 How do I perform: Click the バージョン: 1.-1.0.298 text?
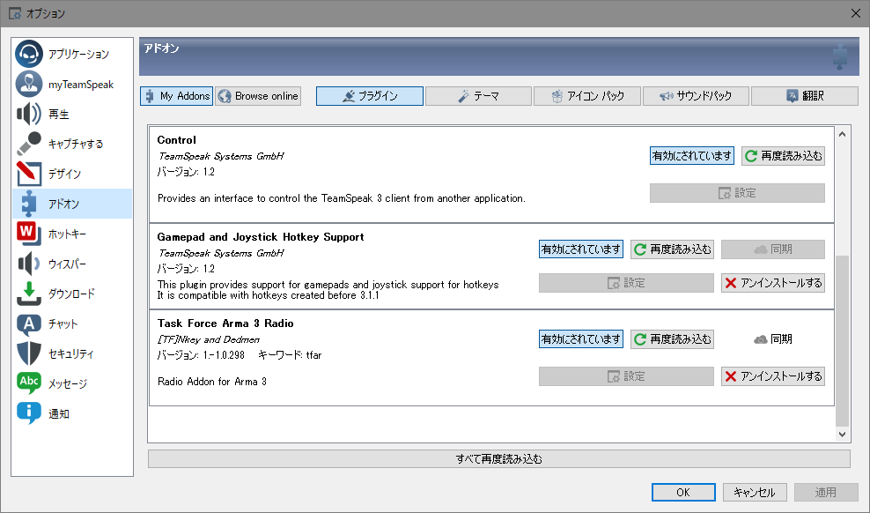pos(201,355)
